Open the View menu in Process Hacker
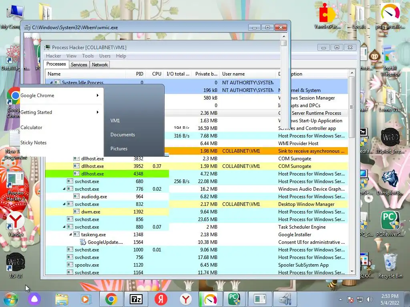 click(71, 56)
